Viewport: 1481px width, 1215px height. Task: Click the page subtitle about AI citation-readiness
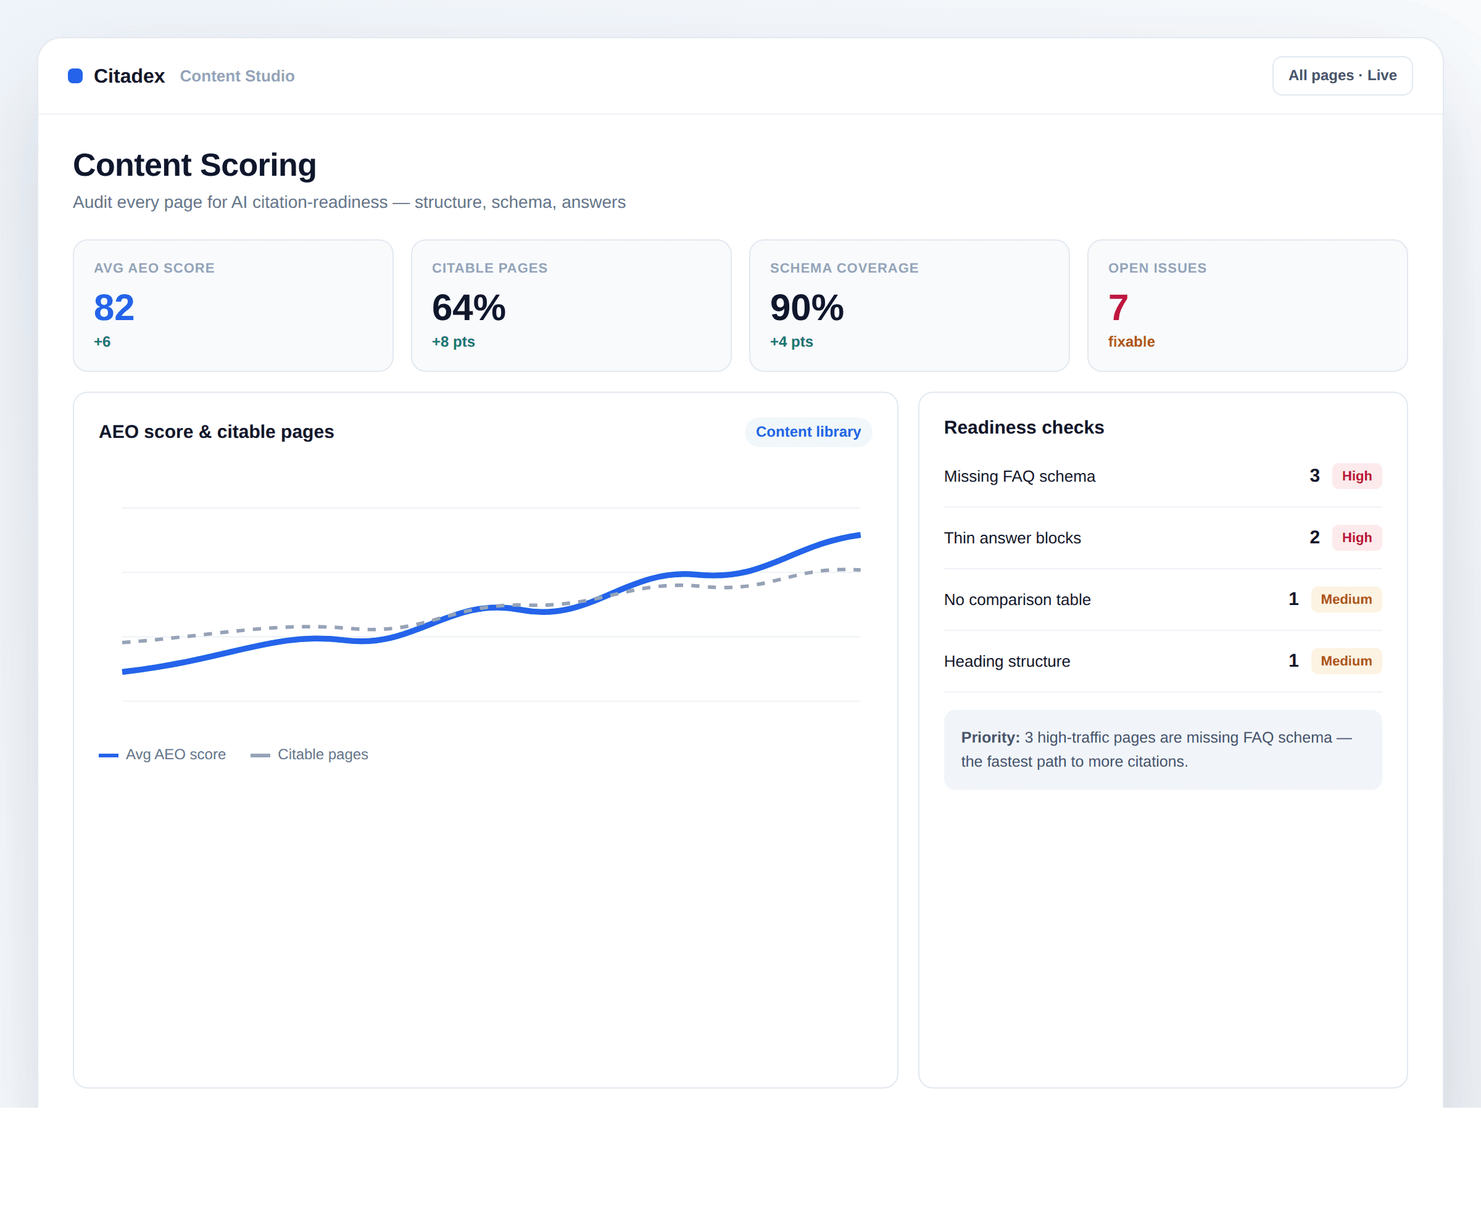tap(349, 202)
